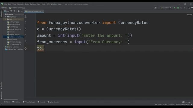Open the Tools menu
This screenshot has height=108, width=193.
tap(43, 4)
